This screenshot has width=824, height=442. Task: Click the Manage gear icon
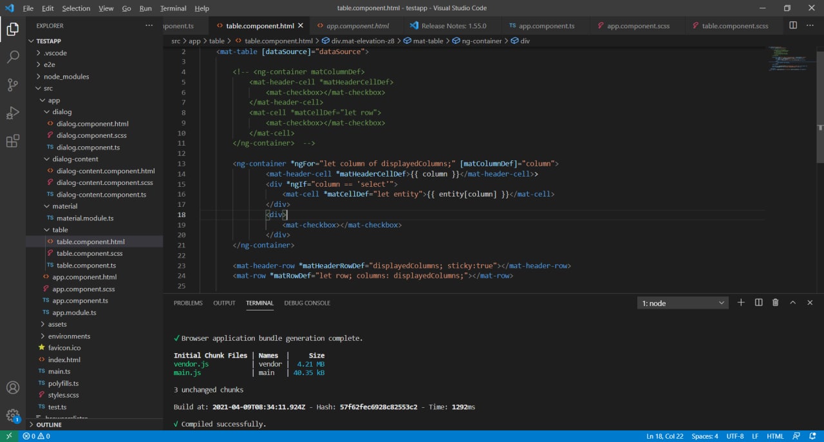pyautogui.click(x=13, y=416)
